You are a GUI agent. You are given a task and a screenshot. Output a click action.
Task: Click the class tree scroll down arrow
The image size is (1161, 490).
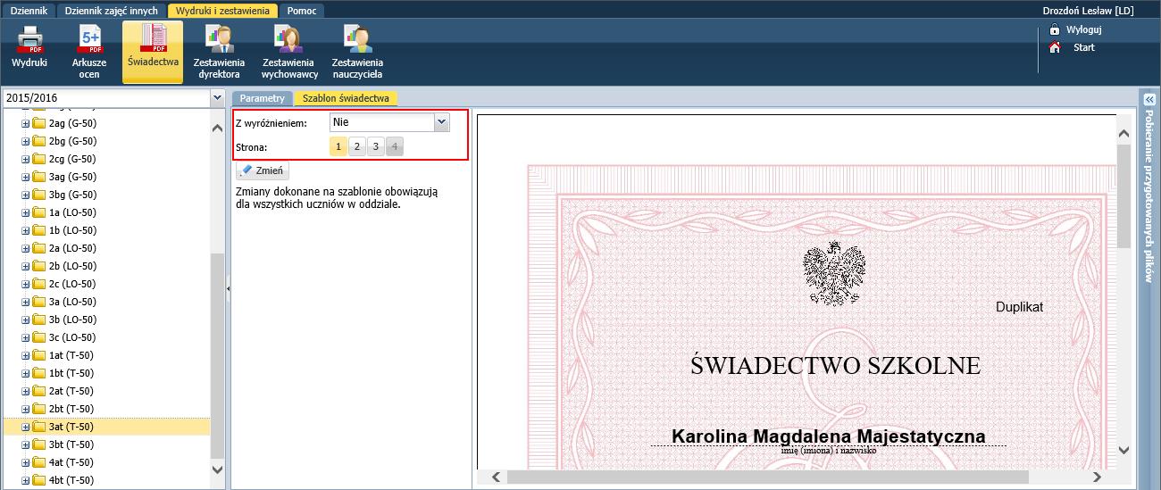tap(218, 469)
